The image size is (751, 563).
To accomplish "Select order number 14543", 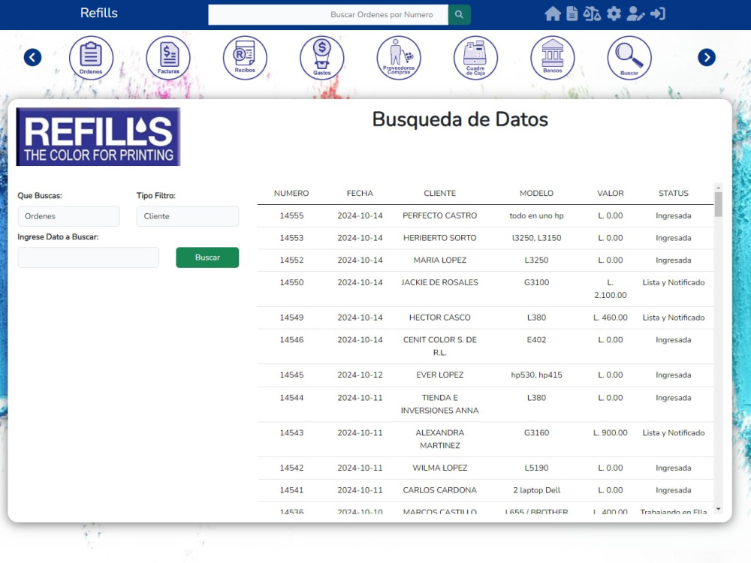I will (291, 433).
